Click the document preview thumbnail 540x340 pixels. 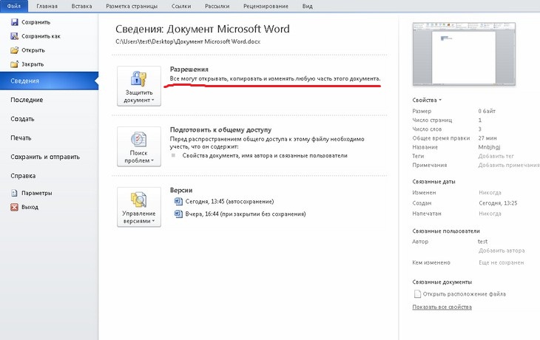point(464,54)
